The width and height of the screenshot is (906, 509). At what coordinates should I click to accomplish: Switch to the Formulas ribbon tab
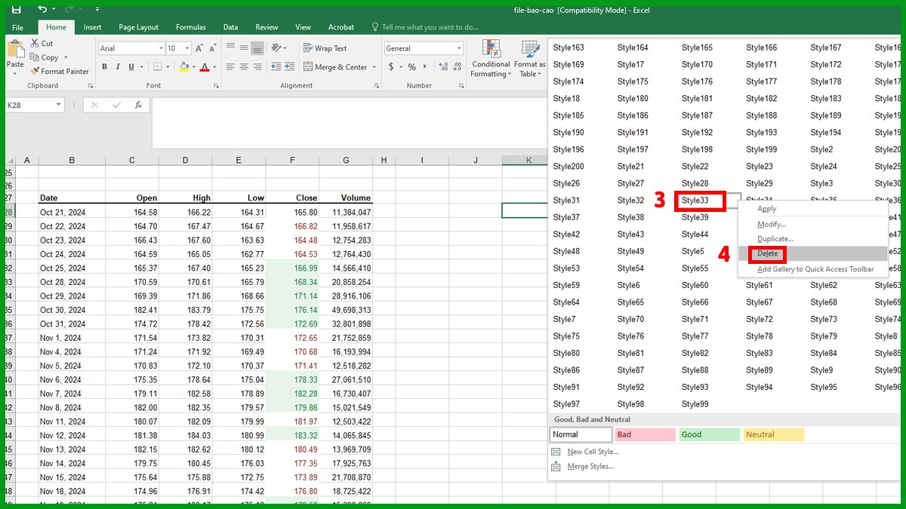pyautogui.click(x=190, y=26)
